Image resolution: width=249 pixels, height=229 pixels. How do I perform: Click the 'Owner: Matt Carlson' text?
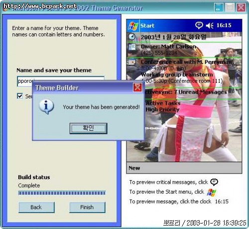(x=168, y=46)
